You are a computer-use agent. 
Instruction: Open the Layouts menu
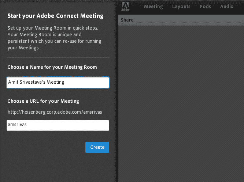tap(181, 7)
